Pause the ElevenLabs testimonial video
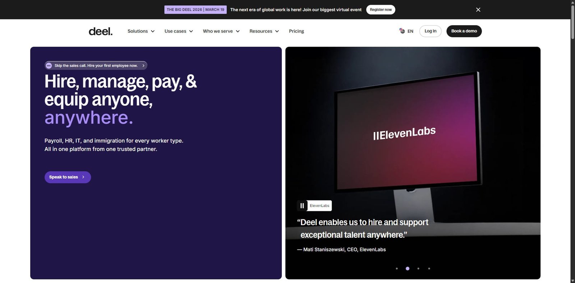The width and height of the screenshot is (575, 283). (302, 206)
